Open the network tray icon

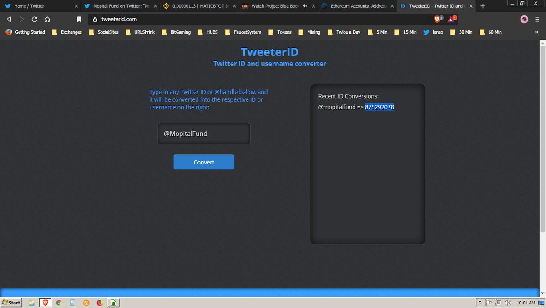498,303
